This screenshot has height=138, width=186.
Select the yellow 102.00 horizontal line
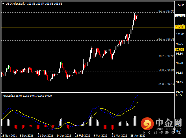point(88,27)
